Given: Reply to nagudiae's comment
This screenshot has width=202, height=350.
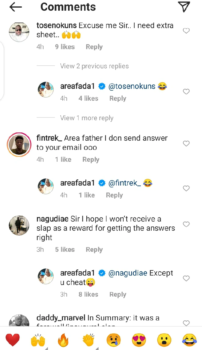Looking at the screenshot, I should (x=94, y=250).
